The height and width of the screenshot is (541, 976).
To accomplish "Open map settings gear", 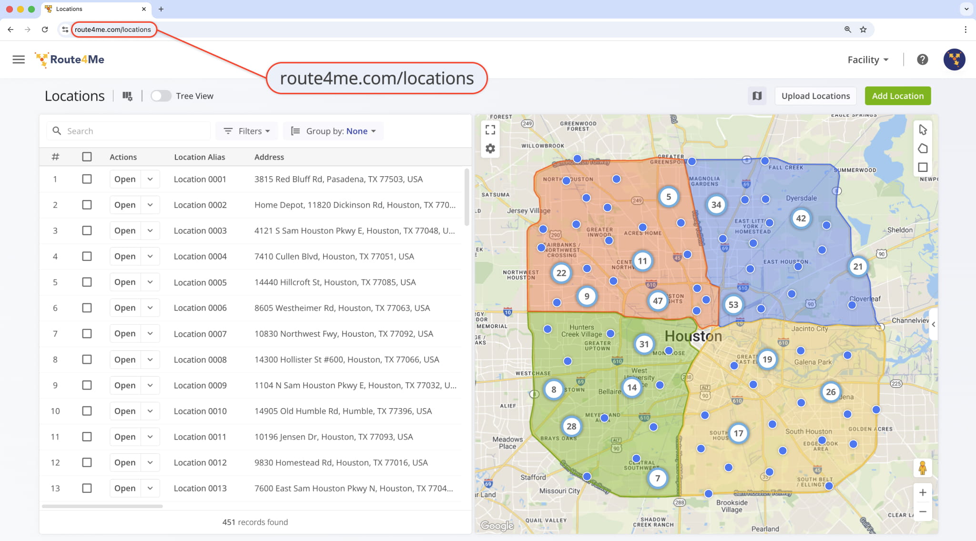I will (490, 149).
